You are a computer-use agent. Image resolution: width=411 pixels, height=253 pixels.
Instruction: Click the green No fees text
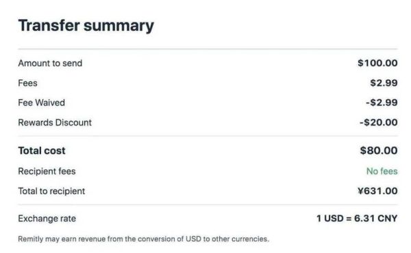tap(382, 172)
